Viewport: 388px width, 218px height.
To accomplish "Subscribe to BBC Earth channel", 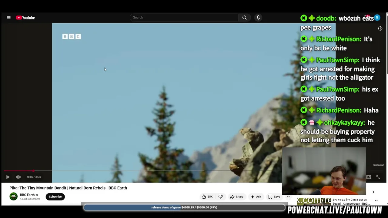I will tap(55, 197).
